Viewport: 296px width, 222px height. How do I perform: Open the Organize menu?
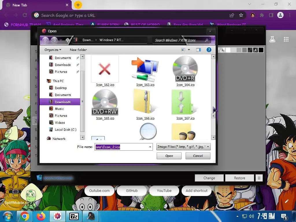(x=53, y=50)
